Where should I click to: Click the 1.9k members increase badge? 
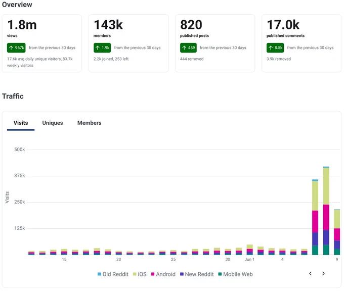click(x=102, y=48)
